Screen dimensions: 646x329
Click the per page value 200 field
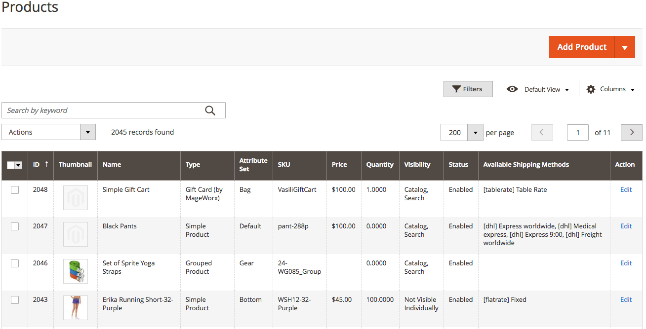pyautogui.click(x=454, y=132)
